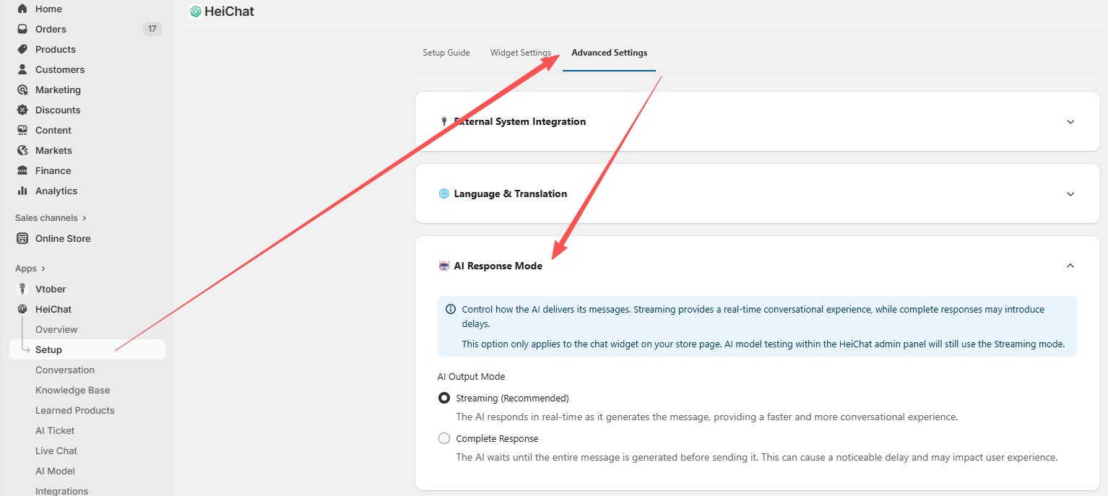Switch to the Setup Guide tab

446,53
